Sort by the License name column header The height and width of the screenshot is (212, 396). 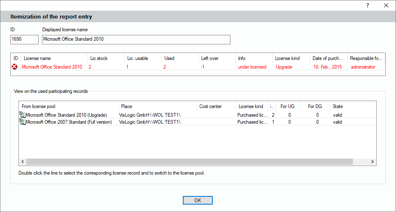point(54,58)
